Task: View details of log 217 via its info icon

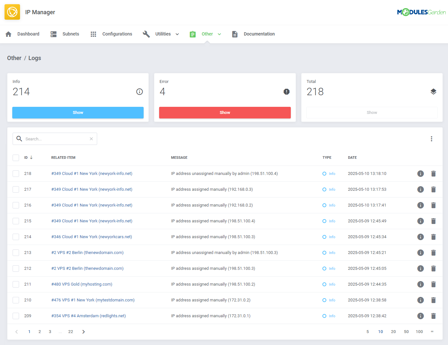Action: coord(420,189)
